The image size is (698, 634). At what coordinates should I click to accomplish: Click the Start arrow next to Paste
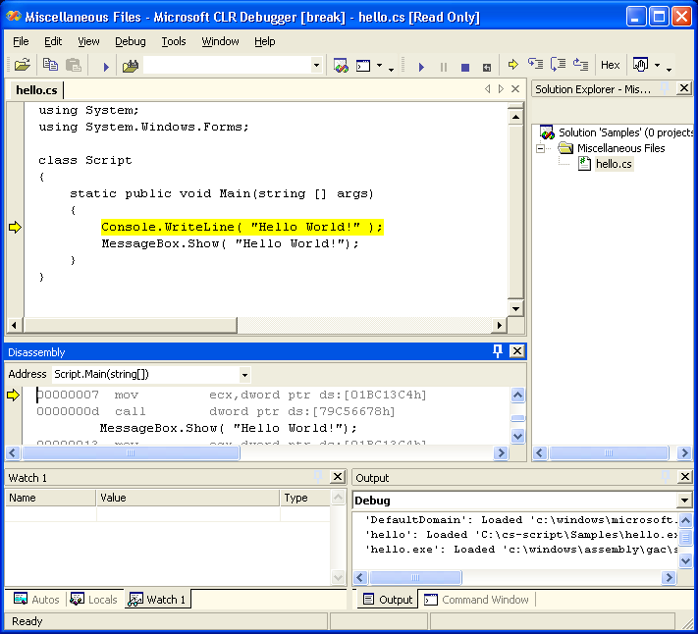(x=105, y=67)
